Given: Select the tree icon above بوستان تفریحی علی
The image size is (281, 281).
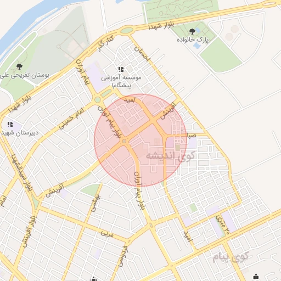Looking at the screenshot, I should [x=19, y=66].
